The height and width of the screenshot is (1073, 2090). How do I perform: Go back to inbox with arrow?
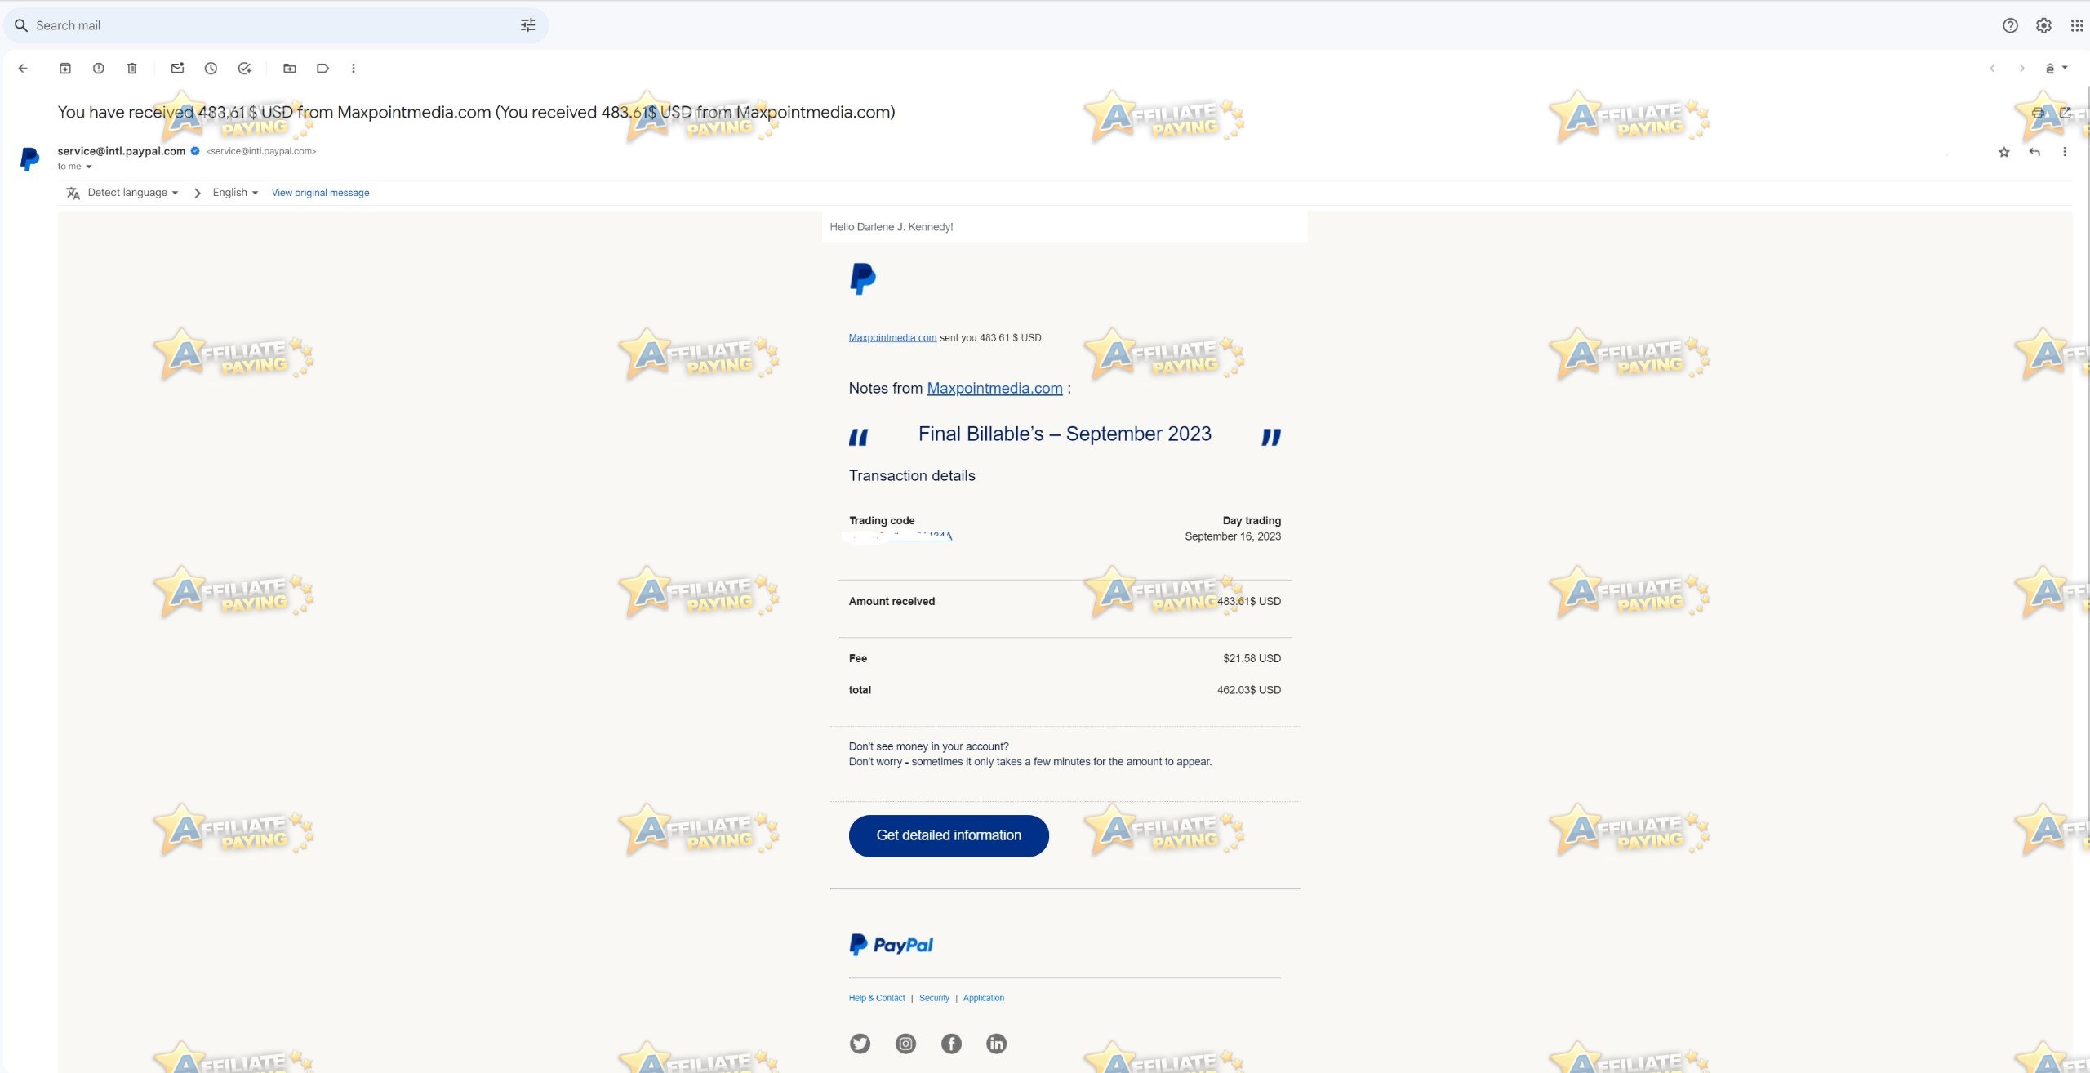click(23, 69)
